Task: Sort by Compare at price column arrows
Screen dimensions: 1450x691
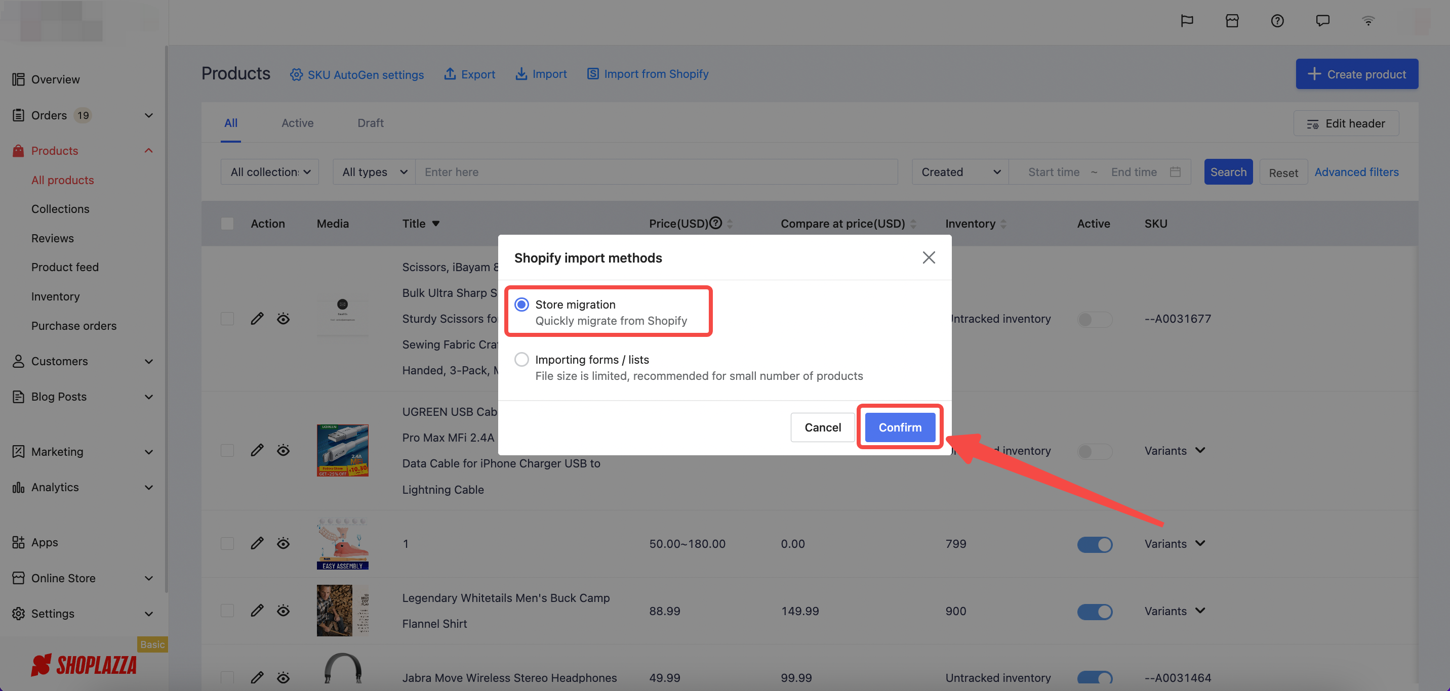Action: tap(913, 224)
